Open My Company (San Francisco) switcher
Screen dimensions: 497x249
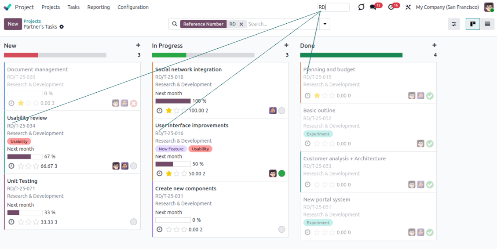tap(447, 7)
